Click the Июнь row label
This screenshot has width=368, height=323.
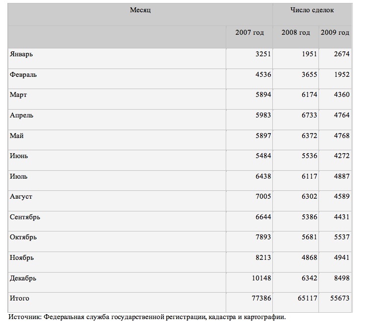coord(19,156)
